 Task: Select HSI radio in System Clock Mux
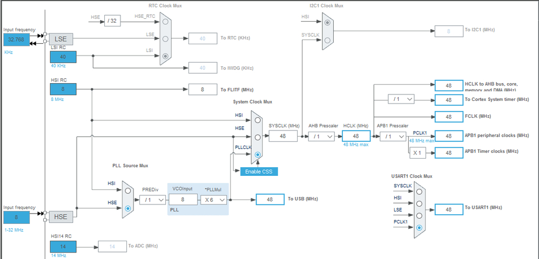coord(258,120)
